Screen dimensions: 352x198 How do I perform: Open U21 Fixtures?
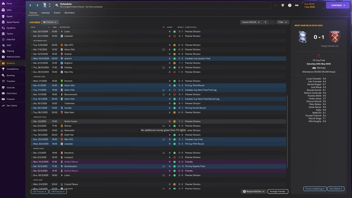pyautogui.click(x=40, y=191)
